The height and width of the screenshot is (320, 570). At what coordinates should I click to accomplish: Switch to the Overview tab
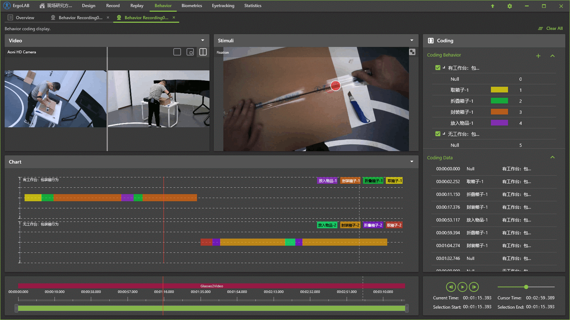pyautogui.click(x=25, y=18)
